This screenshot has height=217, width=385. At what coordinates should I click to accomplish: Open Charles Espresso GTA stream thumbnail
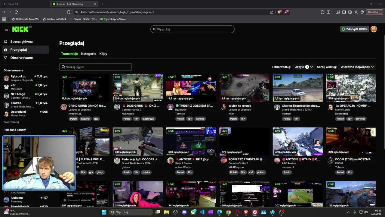(297, 88)
